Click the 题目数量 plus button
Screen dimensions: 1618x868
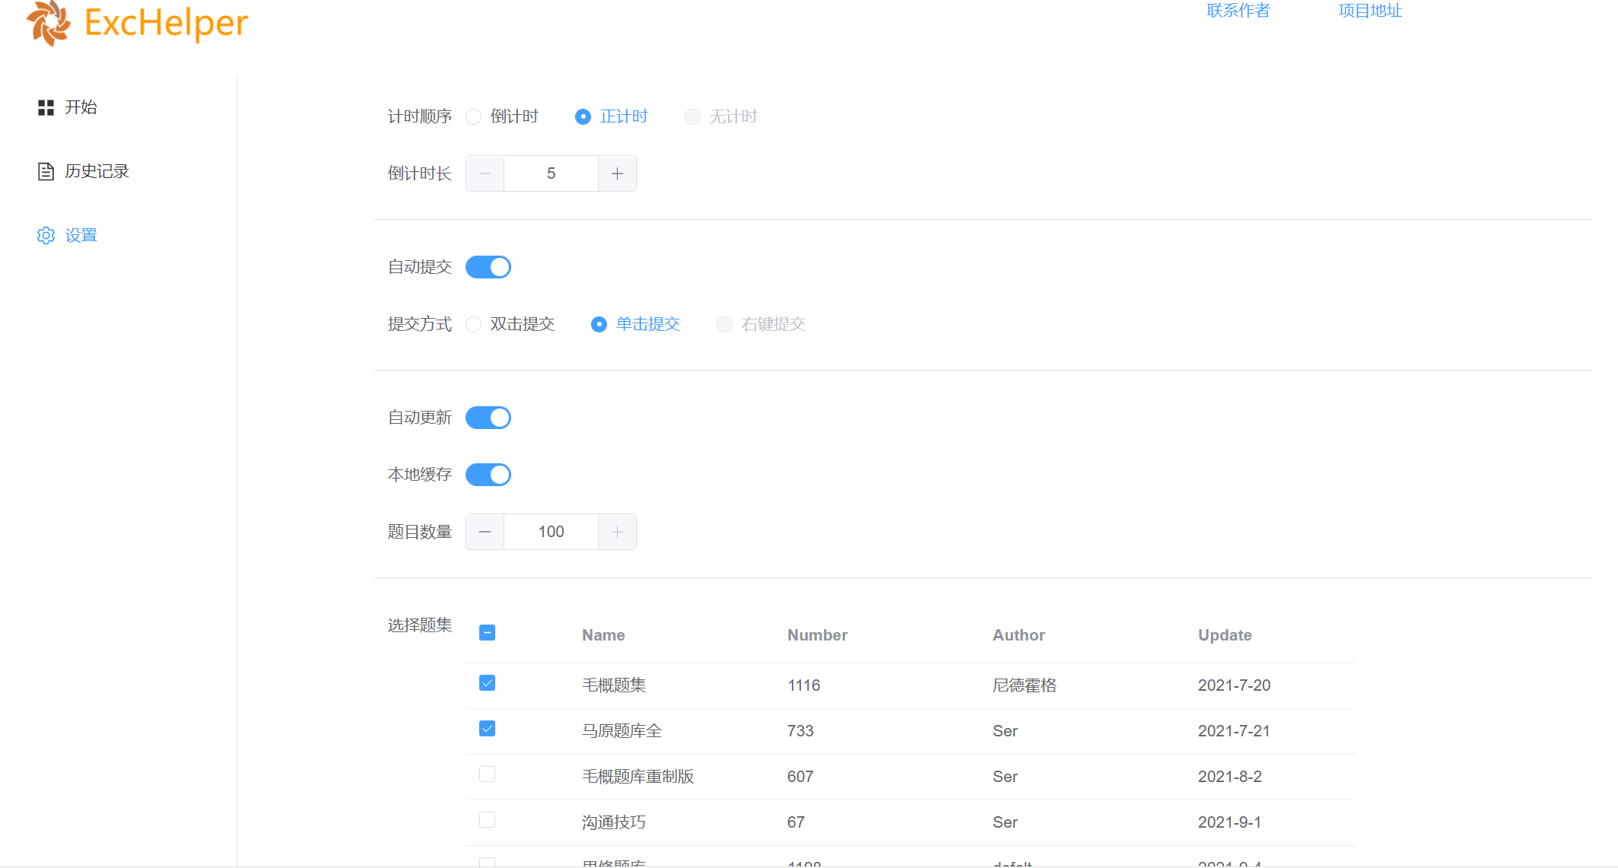(x=617, y=532)
